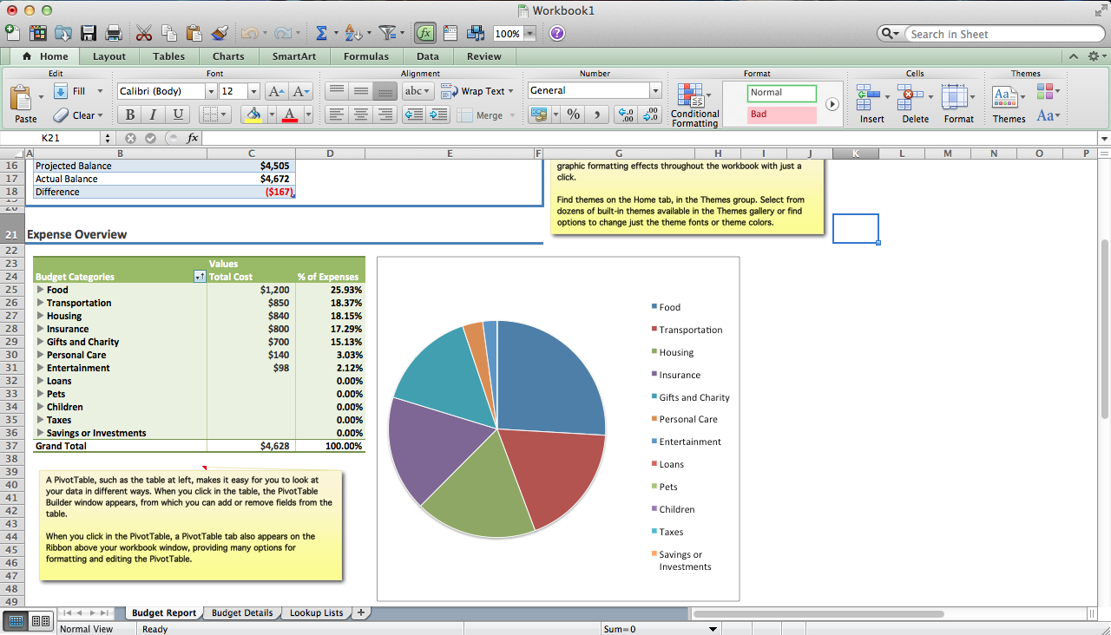Screen dimensions: 1111x635
Task: Open the number format General dropdown
Action: (655, 90)
